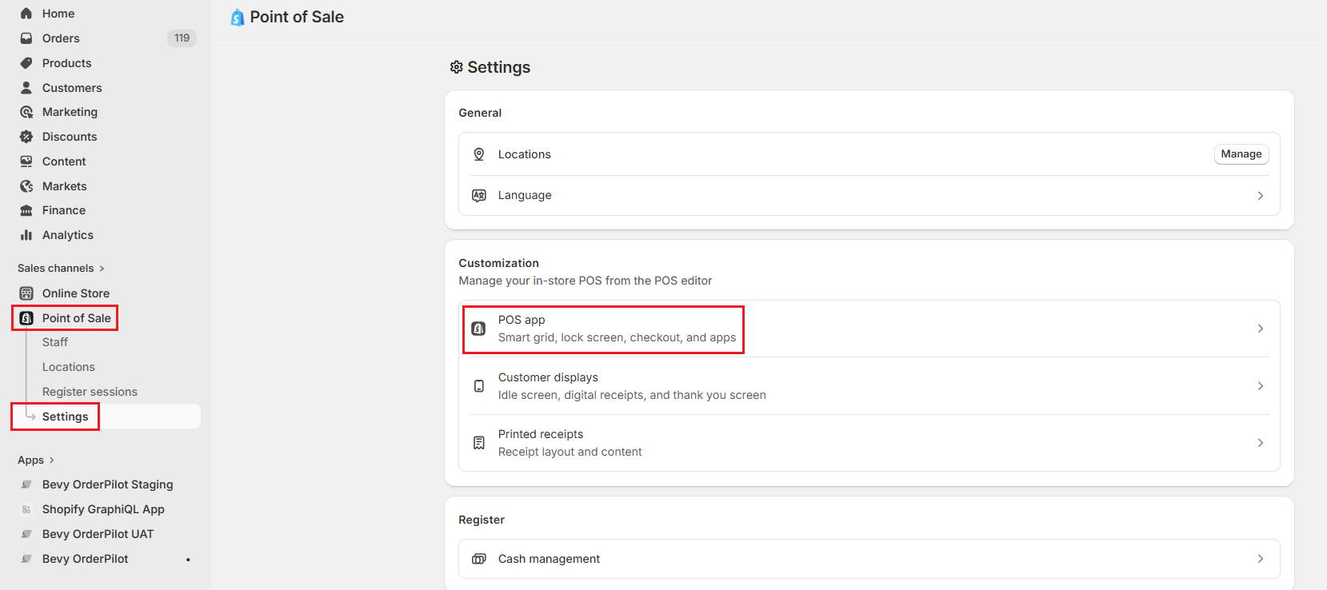
Task: Click the Content label in sidebar
Action: 64,161
